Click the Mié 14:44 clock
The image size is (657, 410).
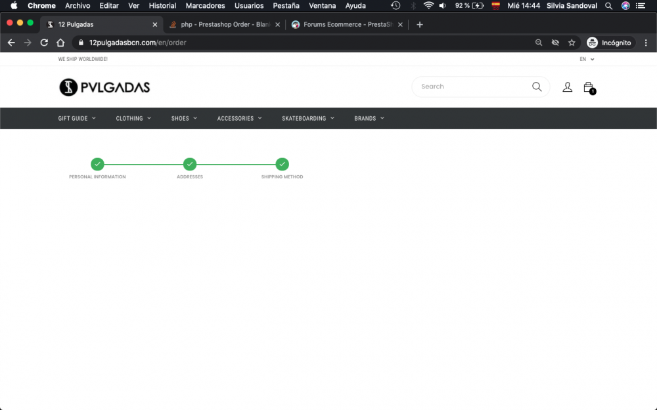tap(524, 6)
